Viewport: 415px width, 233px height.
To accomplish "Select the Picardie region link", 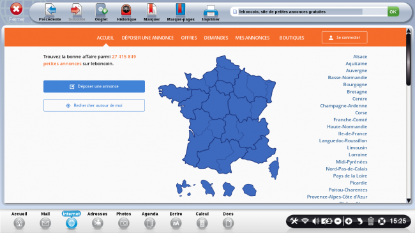I will click(358, 183).
